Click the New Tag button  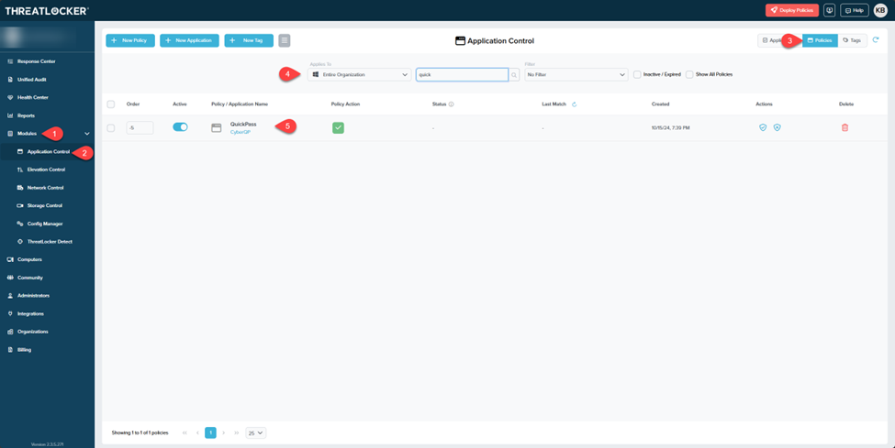tap(249, 40)
